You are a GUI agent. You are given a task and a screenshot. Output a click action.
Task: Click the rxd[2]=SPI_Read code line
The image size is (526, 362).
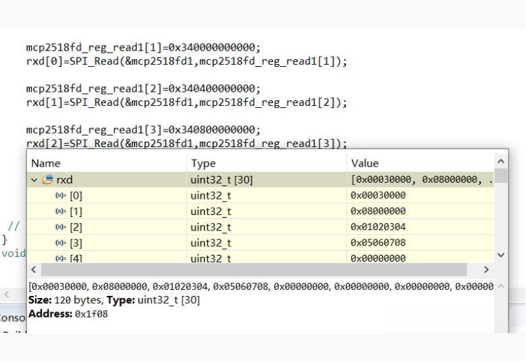186,143
